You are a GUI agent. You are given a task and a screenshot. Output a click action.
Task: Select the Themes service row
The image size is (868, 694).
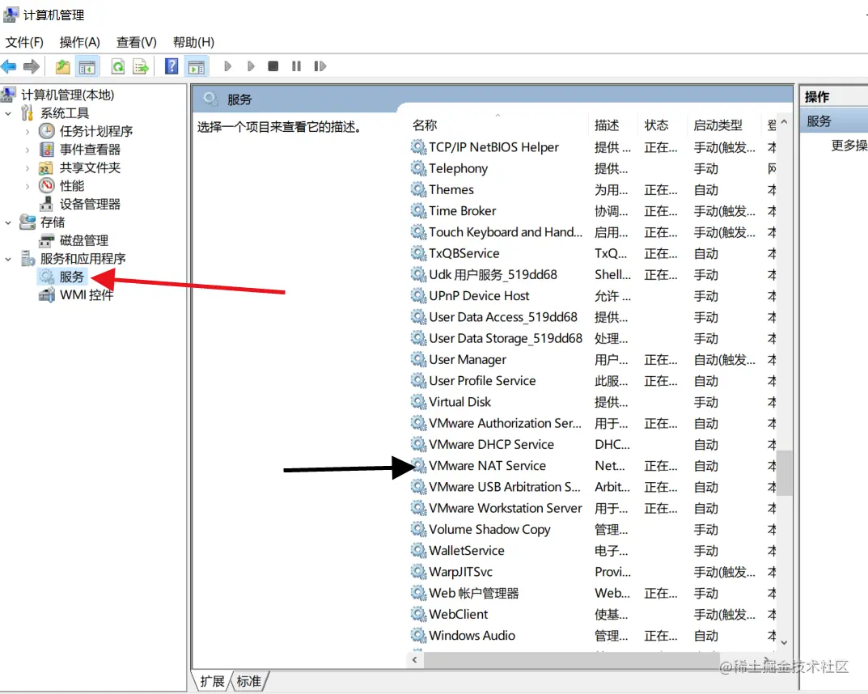[592, 190]
